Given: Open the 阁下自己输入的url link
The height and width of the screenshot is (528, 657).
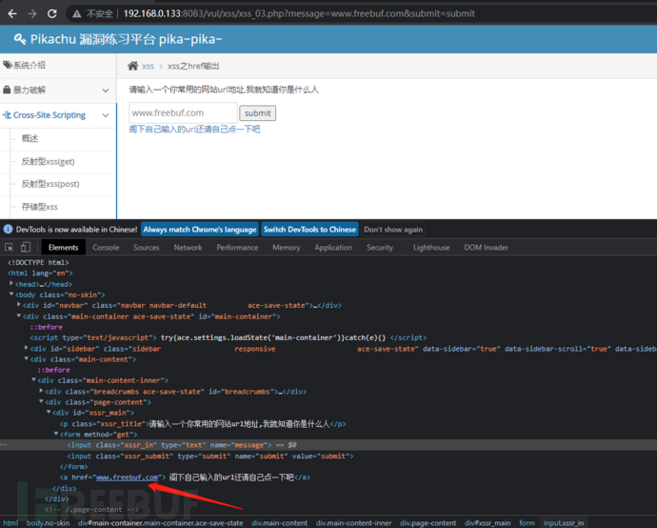Looking at the screenshot, I should (x=194, y=130).
